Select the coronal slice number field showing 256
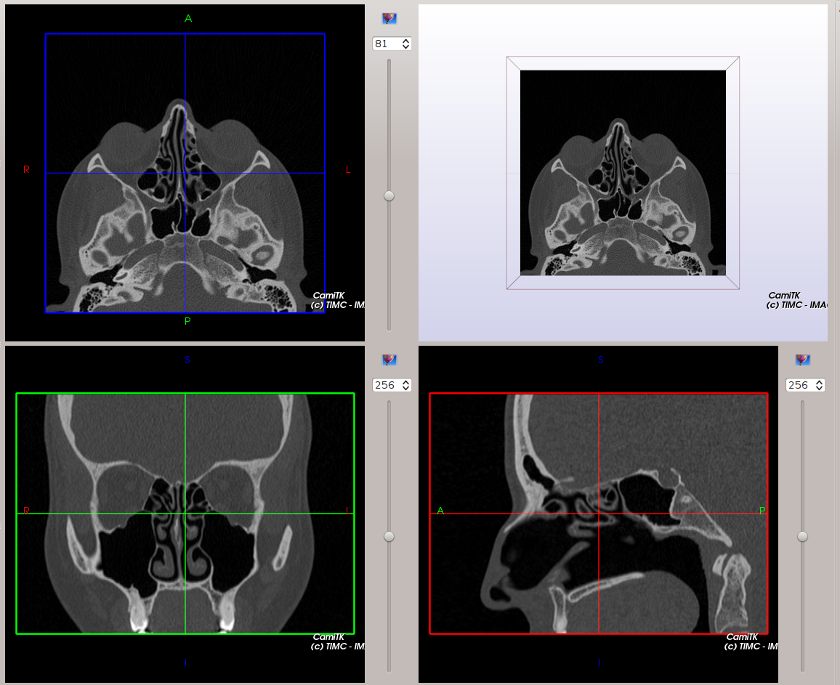This screenshot has height=685, width=840. coord(387,385)
